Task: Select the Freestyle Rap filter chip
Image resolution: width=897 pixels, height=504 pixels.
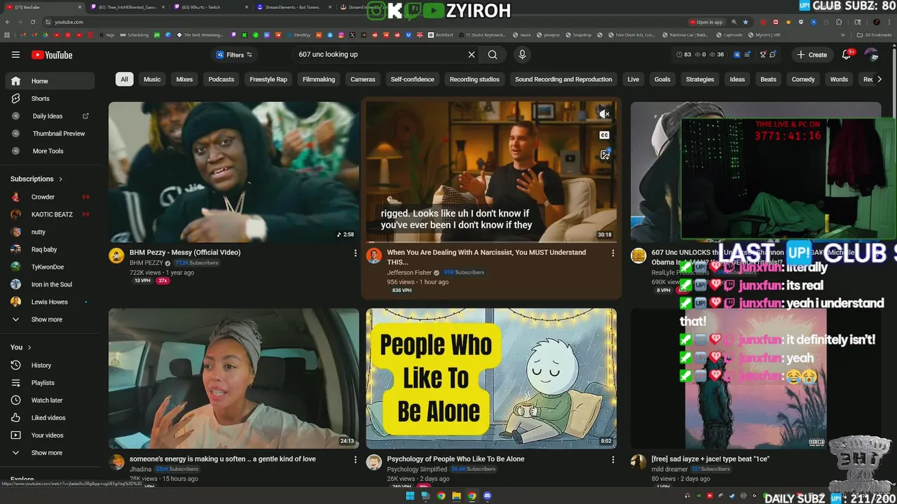Action: tap(268, 79)
